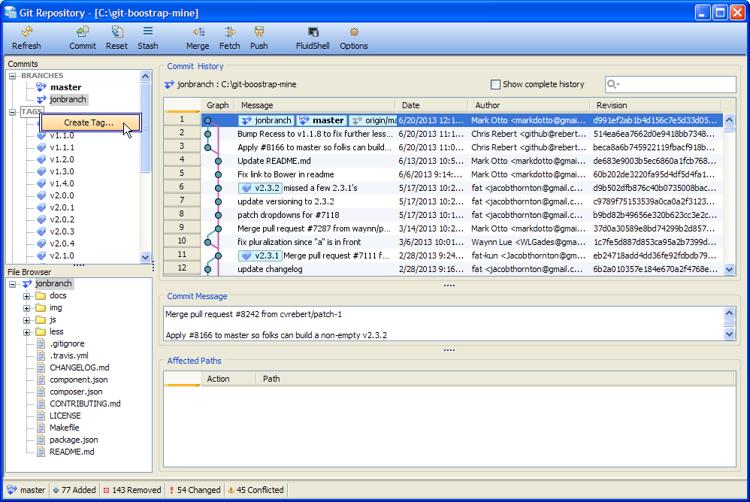Viewport: 750px width, 502px height.
Task: Click the v2.1.0 tag icon
Action: [41, 256]
